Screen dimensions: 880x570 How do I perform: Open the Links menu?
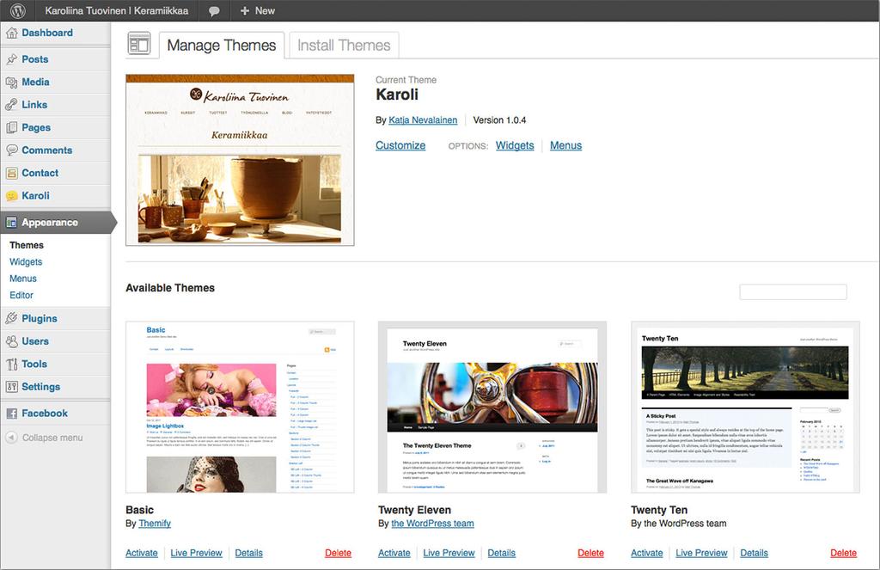pyautogui.click(x=34, y=104)
